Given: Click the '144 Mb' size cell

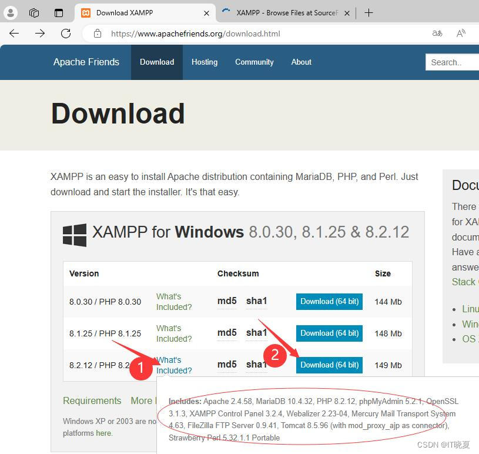Looking at the screenshot, I should (x=388, y=302).
